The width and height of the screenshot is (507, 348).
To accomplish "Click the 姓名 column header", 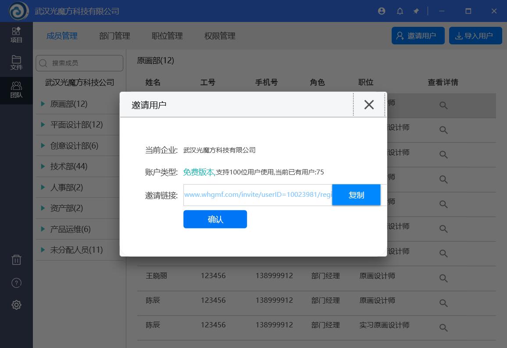I will [153, 82].
